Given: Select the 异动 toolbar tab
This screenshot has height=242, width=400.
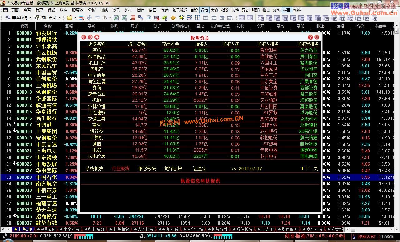Looking at the screenshot, I should (246, 10).
